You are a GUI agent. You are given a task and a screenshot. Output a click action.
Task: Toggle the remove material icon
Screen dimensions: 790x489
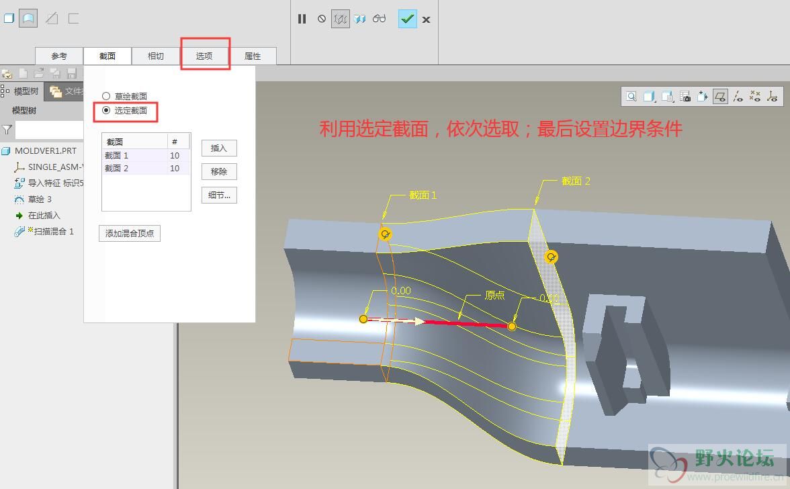click(x=52, y=19)
